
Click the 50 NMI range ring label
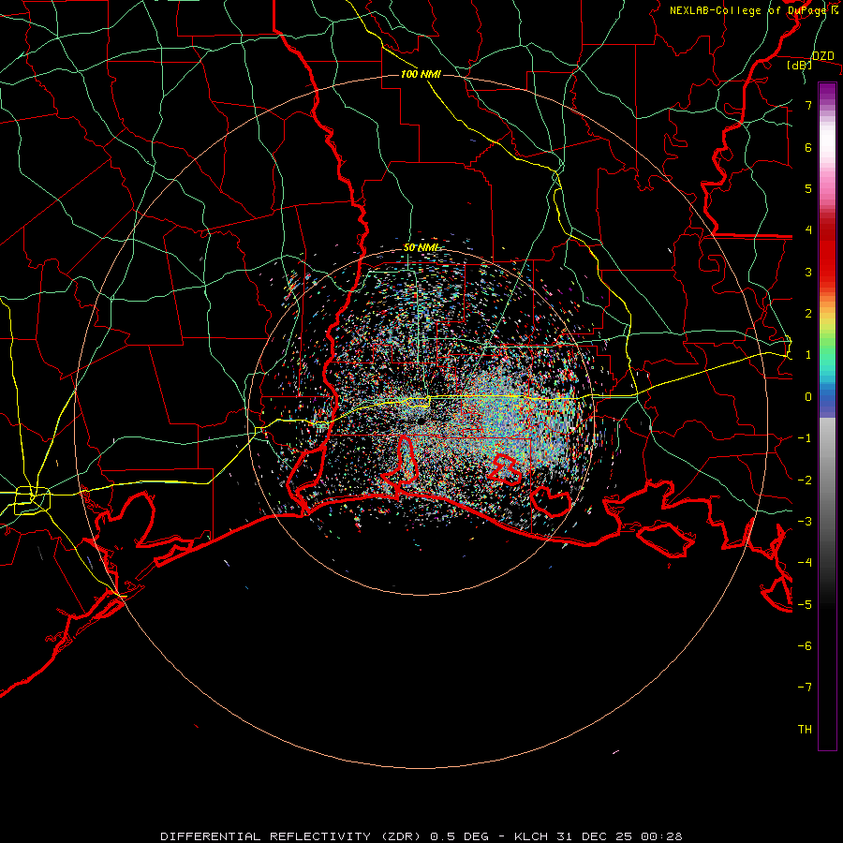pos(421,247)
